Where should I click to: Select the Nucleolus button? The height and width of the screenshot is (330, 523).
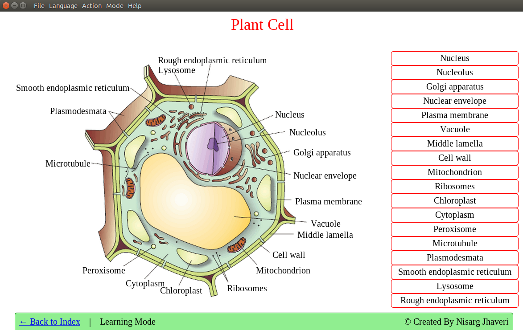point(454,72)
